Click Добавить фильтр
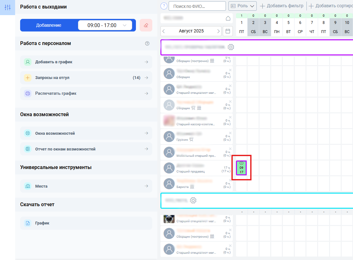The width and height of the screenshot is (353, 260). tap(282, 6)
